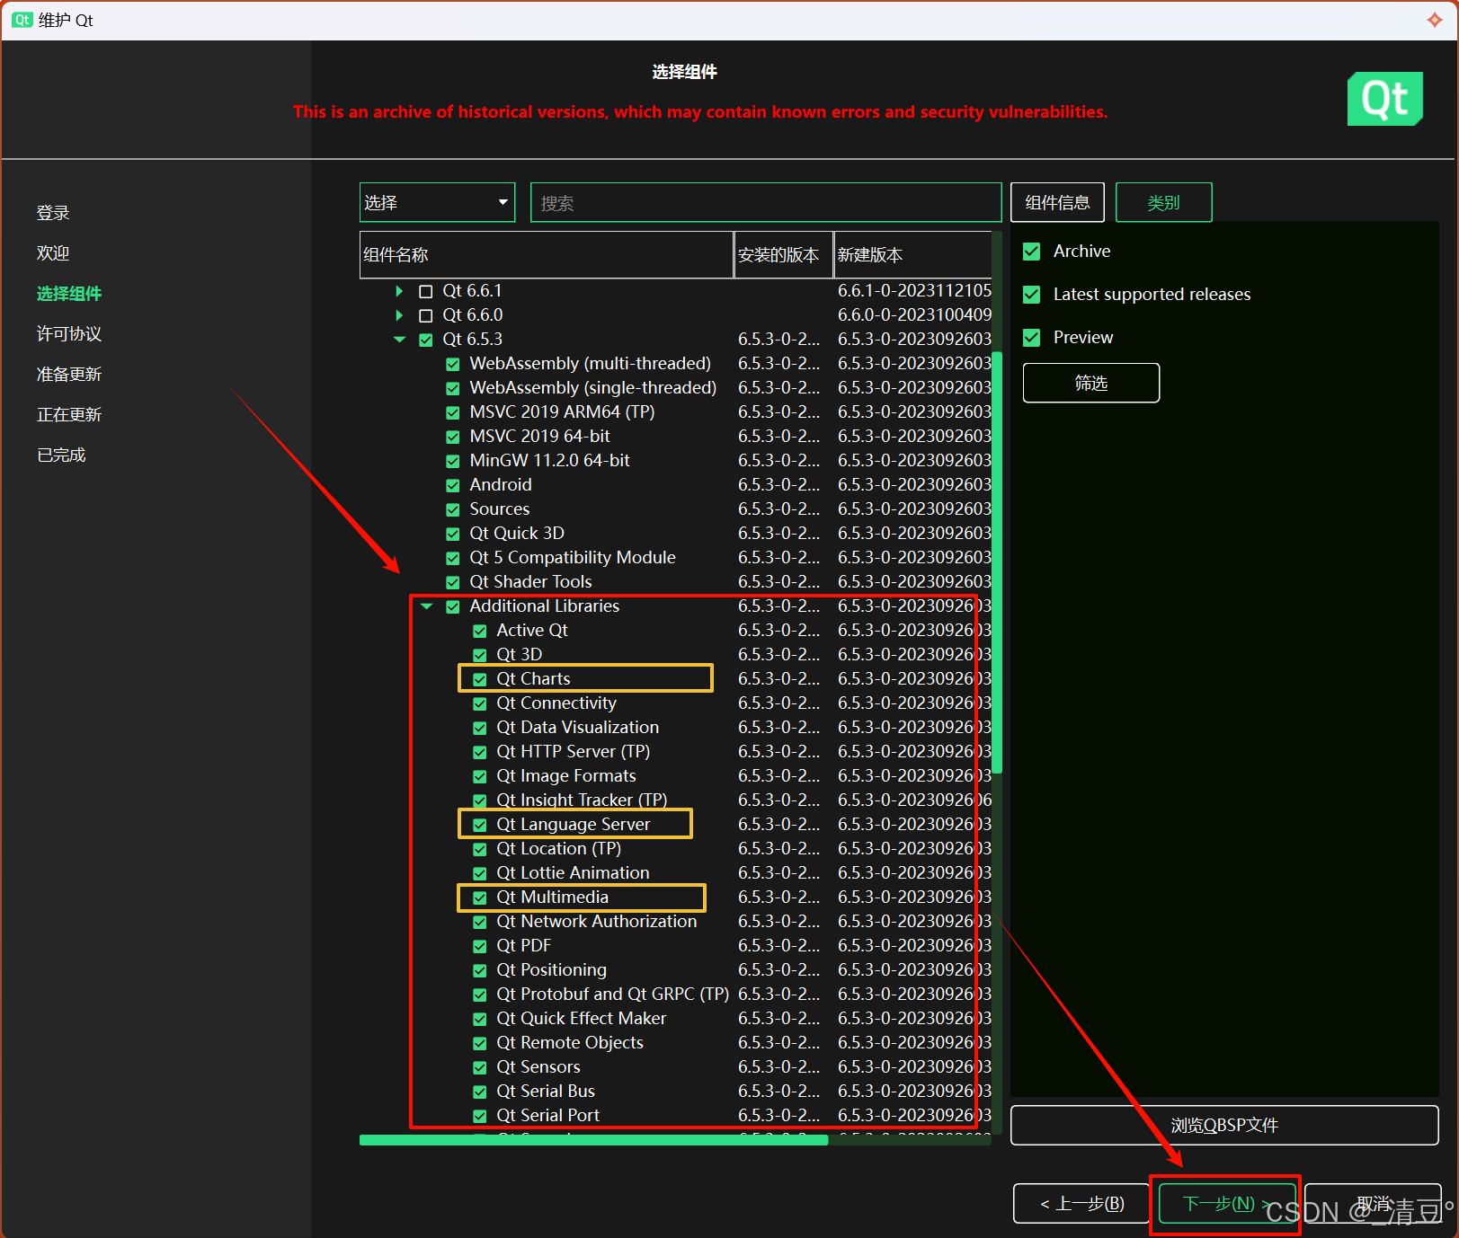
Task: Check the Qt 6.6.0 checkbox
Action: [426, 315]
